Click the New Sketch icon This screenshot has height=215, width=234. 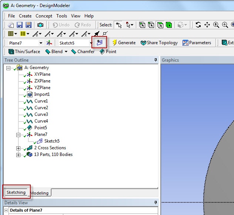[x=99, y=42]
